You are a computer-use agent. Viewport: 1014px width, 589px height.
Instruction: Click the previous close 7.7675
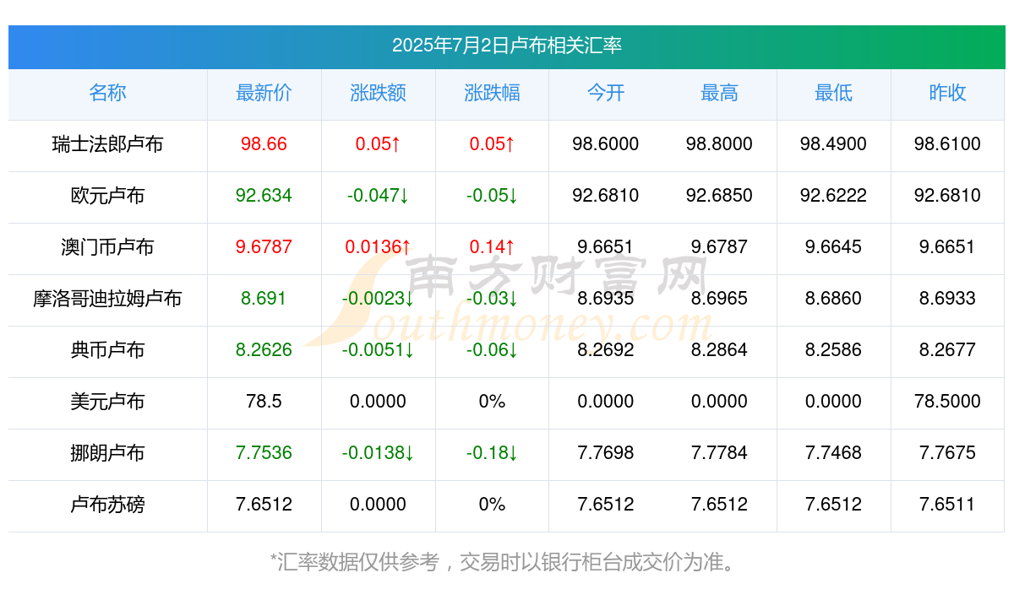(947, 453)
